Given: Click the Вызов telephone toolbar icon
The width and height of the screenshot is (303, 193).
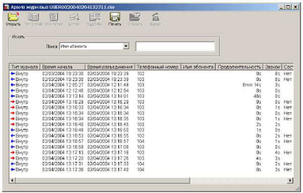Looking at the screenshot, I should (x=156, y=17).
